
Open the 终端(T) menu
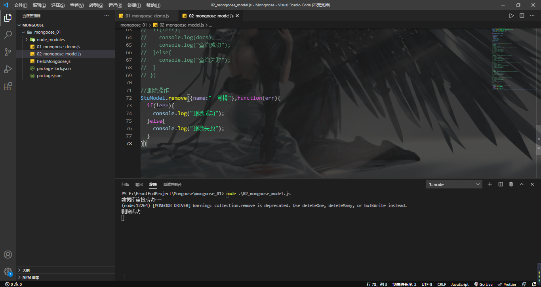[134, 5]
